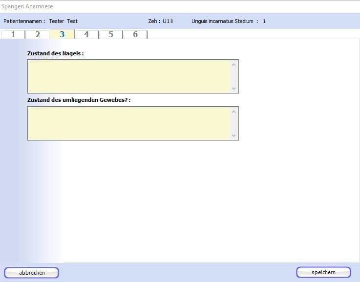Image resolution: width=360 pixels, height=282 pixels.
Task: Open tab 4
Action: coord(86,34)
